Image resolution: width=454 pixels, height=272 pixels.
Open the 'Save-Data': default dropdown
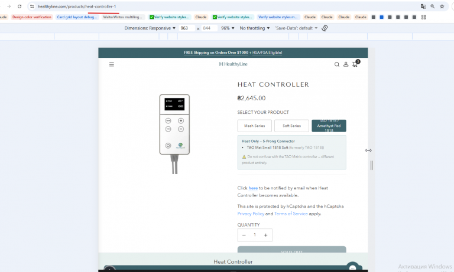[296, 28]
